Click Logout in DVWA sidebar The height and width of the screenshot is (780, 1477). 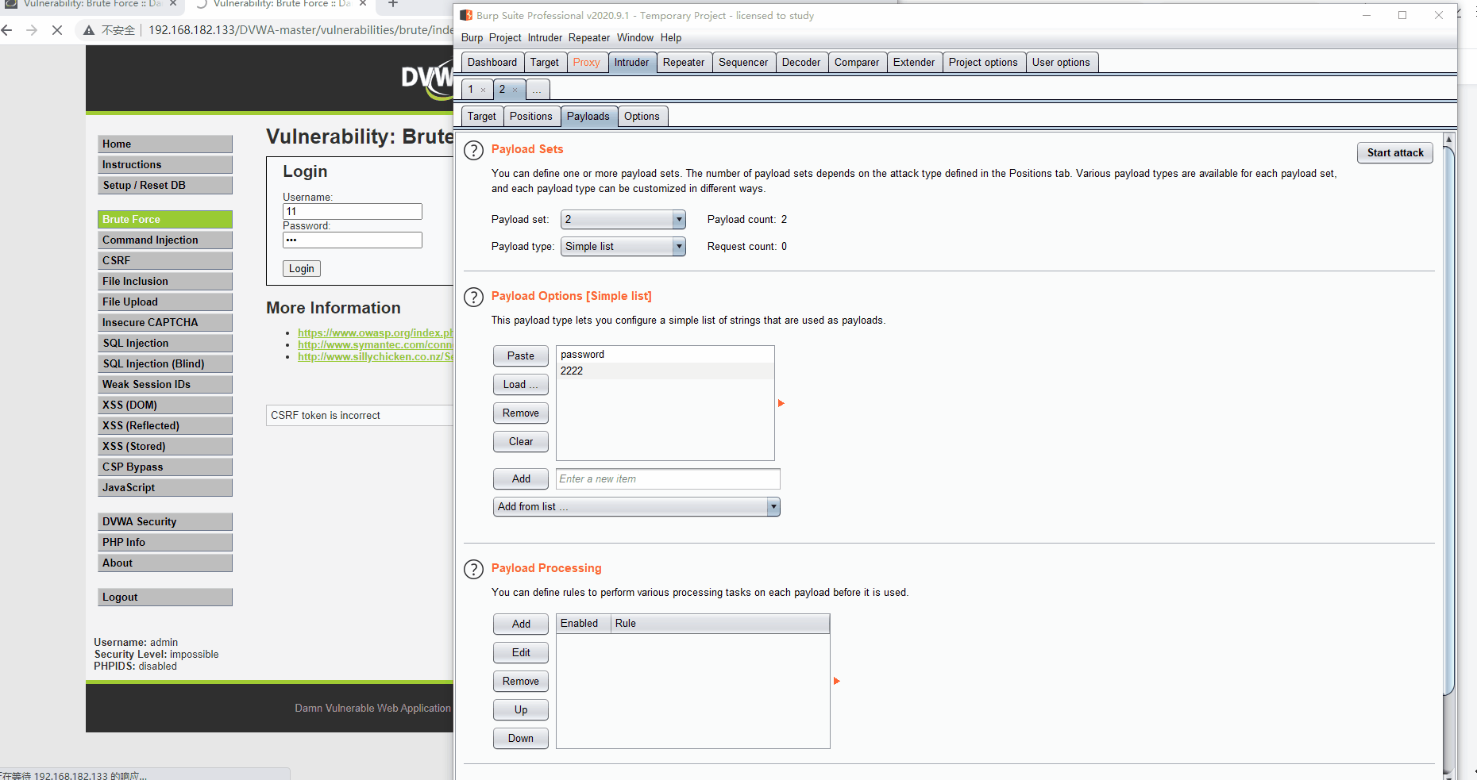click(165, 597)
